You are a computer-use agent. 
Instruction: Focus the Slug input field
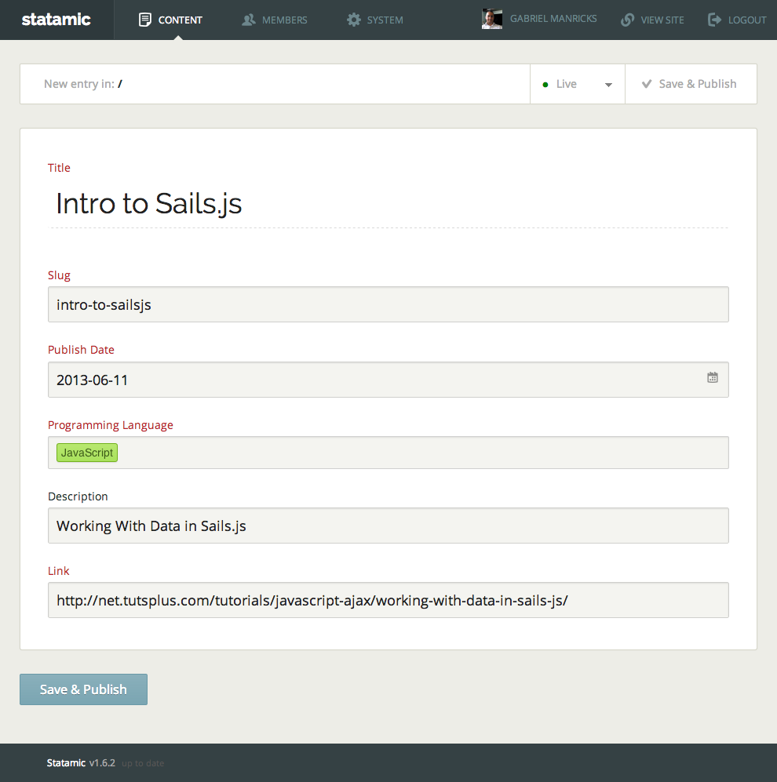coord(388,304)
